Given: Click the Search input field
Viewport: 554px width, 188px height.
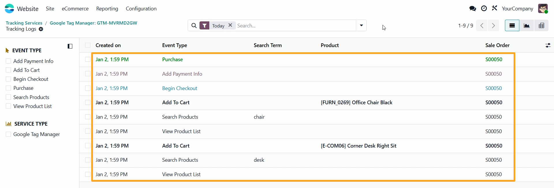Looking at the screenshot, I should [x=296, y=26].
